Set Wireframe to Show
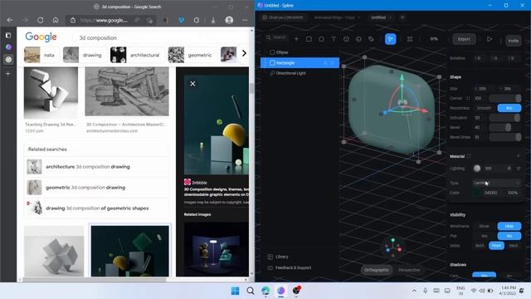Viewport: 531px width, 299px height. pos(484,226)
